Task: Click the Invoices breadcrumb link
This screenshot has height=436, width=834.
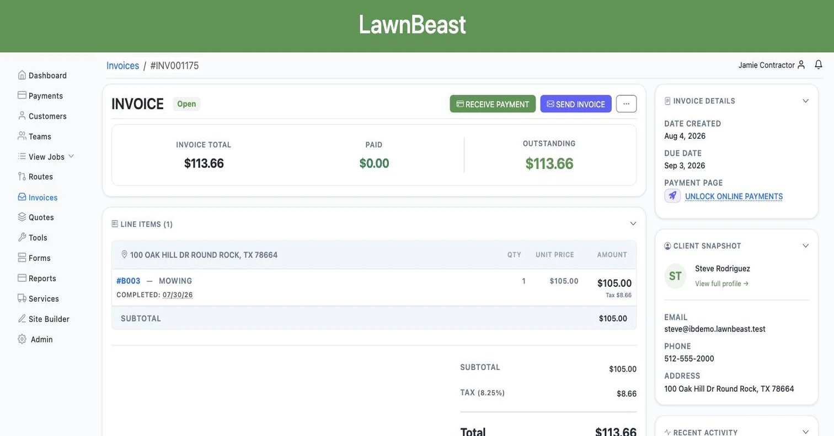Action: [x=122, y=66]
